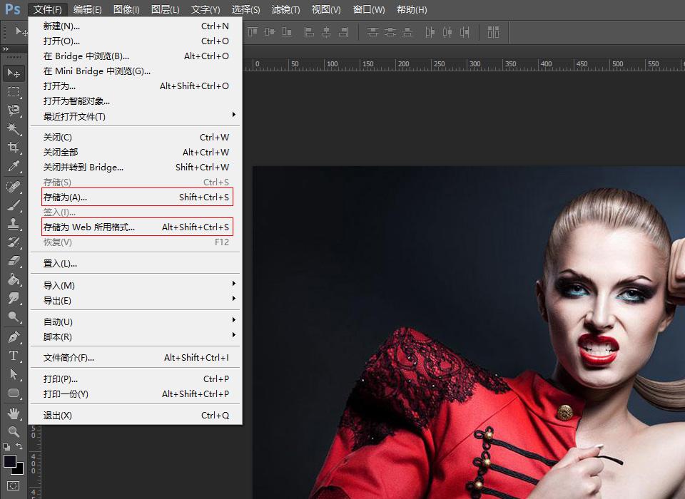Open the 滤镜(T) menu in menu bar
This screenshot has height=499, width=685.
coord(285,9)
